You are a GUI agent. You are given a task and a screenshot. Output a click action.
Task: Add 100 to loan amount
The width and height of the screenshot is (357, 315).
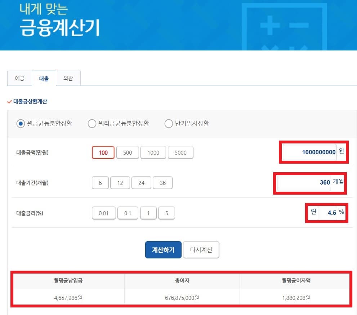point(103,152)
